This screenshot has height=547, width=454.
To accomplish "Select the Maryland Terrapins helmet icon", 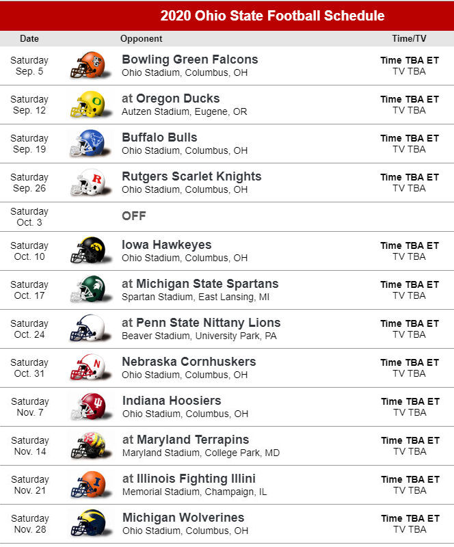I will coord(91,446).
